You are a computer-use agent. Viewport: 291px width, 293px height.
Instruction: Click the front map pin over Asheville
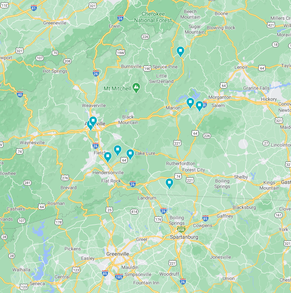tap(93, 122)
